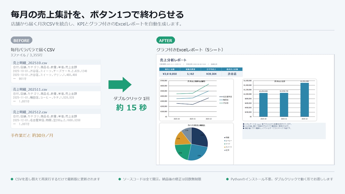345x194 pixels.
Task: Click the footer text CSVを差し替えて再実行
Action: point(58,179)
